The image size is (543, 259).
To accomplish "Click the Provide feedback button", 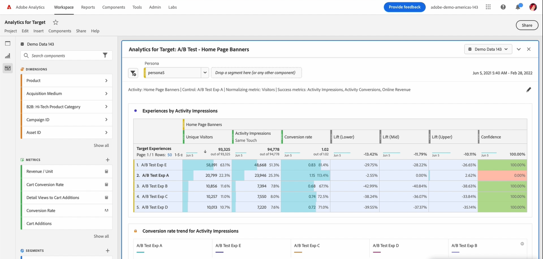I will pyautogui.click(x=404, y=7).
